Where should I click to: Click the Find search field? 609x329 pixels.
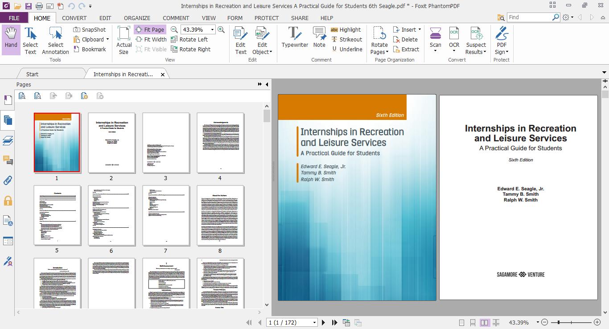(x=530, y=17)
